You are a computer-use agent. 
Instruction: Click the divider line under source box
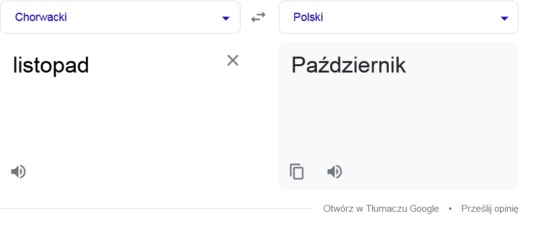(x=156, y=209)
